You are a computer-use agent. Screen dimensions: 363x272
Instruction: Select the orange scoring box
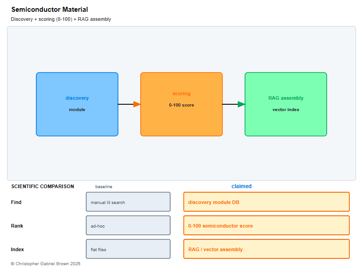coord(181,104)
